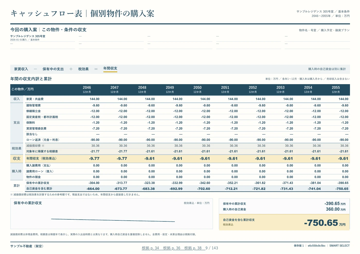Screen dimensions: 360x254
Task: Follow the 根拠 p. 36 reference link
Action: coord(172,248)
